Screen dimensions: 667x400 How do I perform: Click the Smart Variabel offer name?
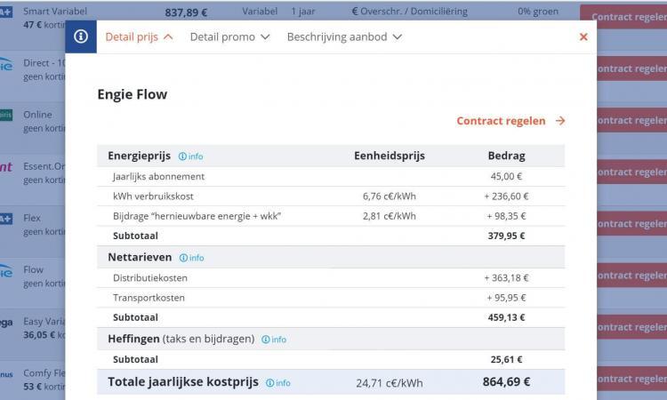tap(55, 11)
